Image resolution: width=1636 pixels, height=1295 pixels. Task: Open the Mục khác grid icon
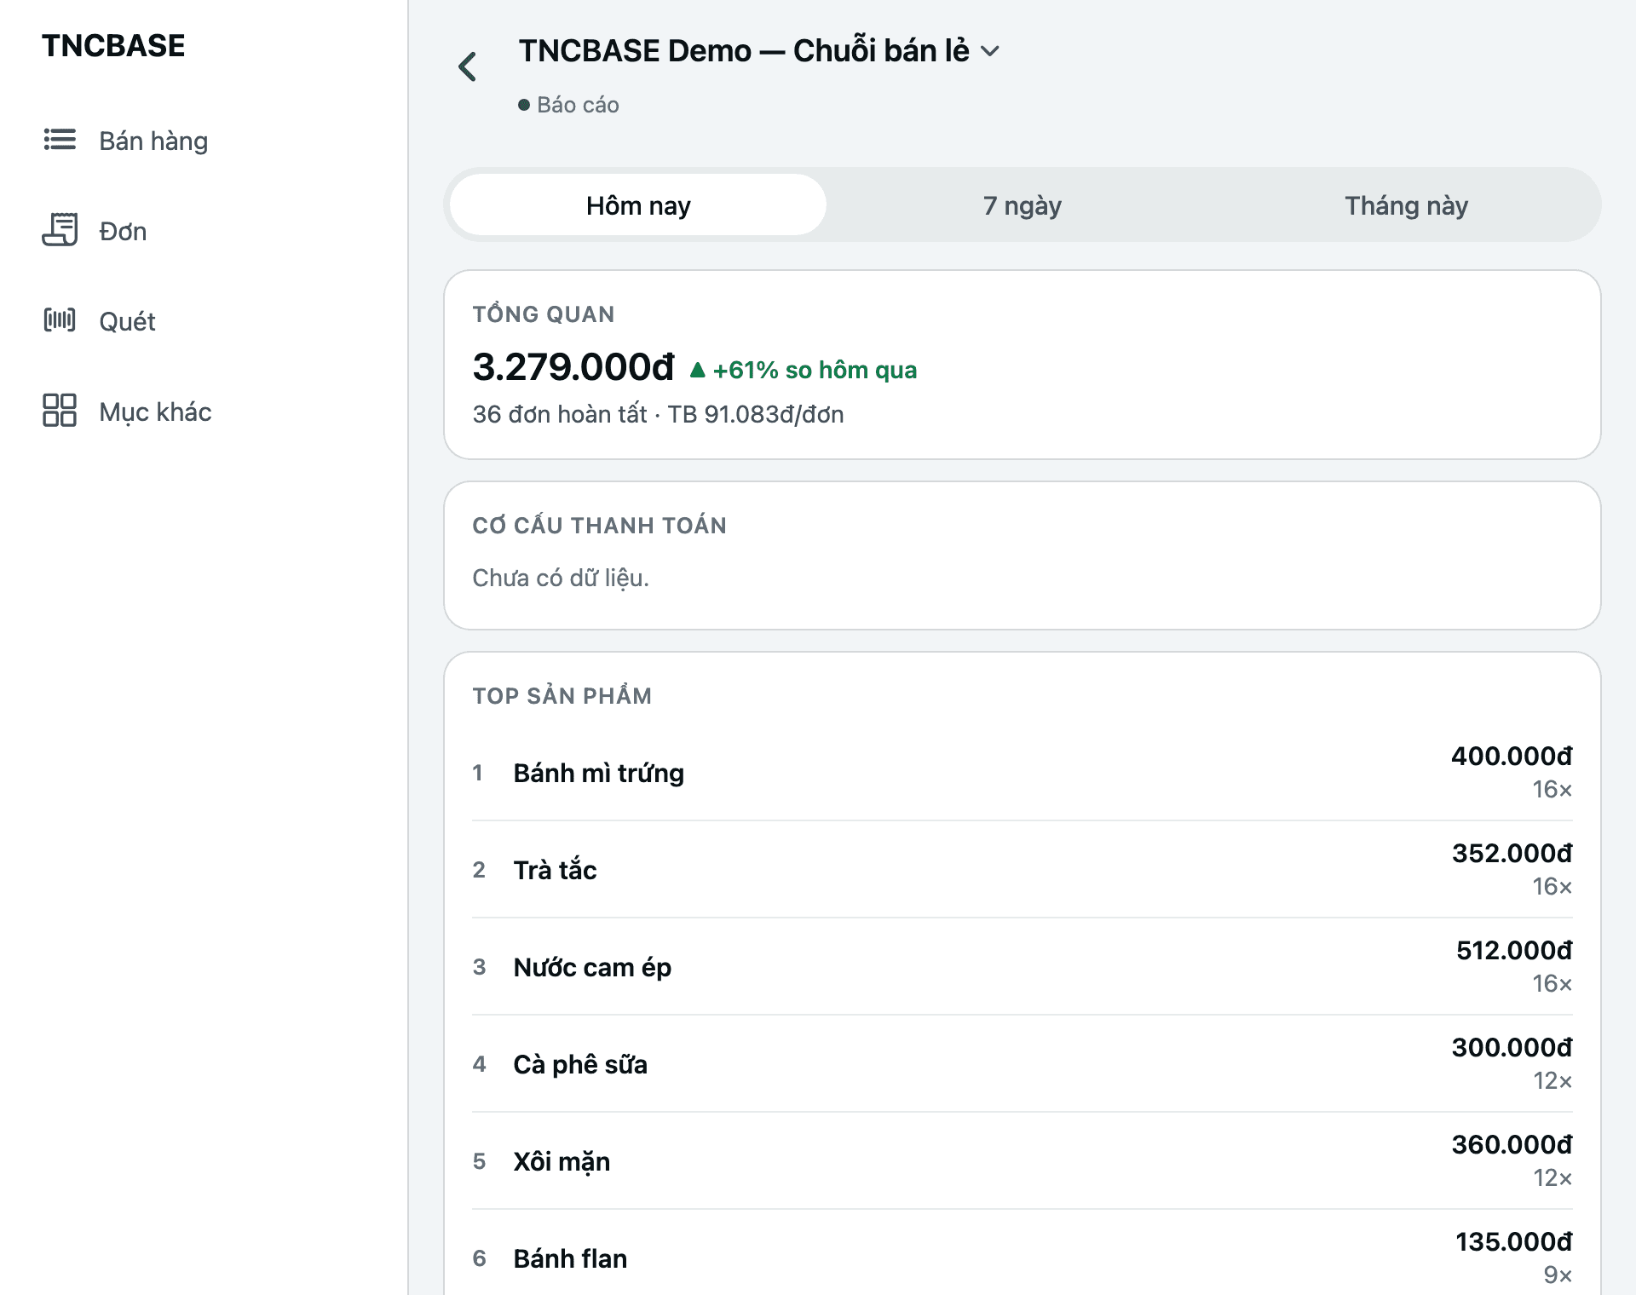[60, 411]
